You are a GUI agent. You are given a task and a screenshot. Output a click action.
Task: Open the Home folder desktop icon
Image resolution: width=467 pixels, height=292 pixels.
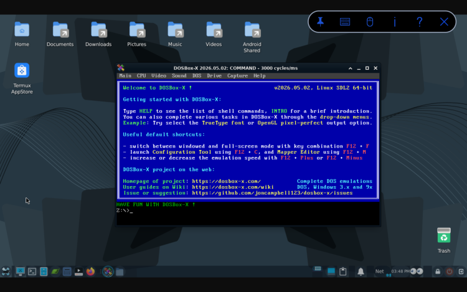[x=22, y=34]
